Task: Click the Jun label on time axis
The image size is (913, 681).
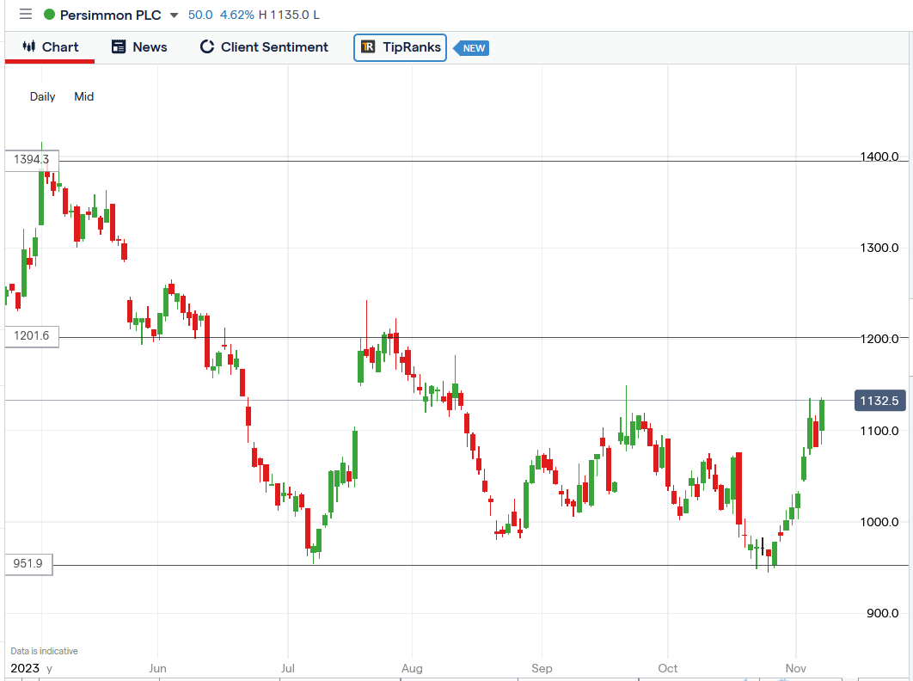Action: point(158,669)
